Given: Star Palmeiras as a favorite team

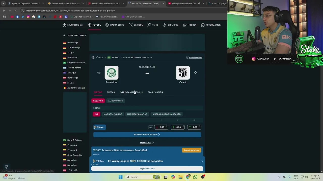Looking at the screenshot, I should point(99,73).
